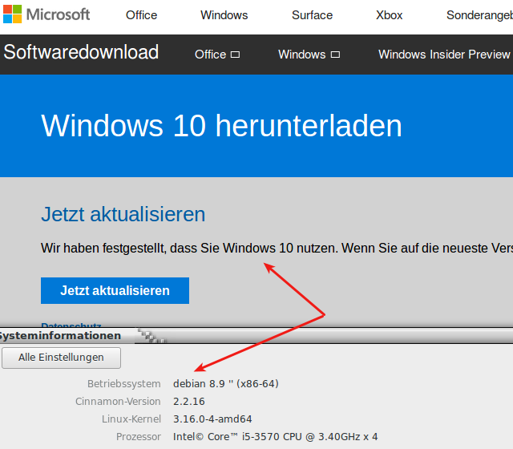
Task: Open the Office link in top navigation
Action: click(141, 15)
